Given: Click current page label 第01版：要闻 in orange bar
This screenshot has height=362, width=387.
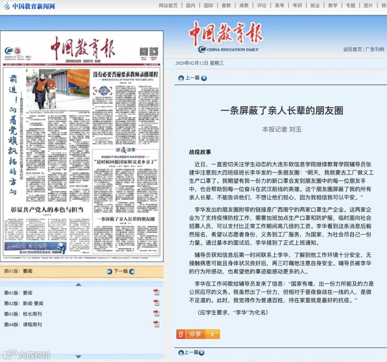Looking at the screenshot, I should tap(18, 271).
